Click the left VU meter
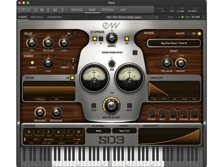Screen dimensions: 223x167 [x=94, y=78]
